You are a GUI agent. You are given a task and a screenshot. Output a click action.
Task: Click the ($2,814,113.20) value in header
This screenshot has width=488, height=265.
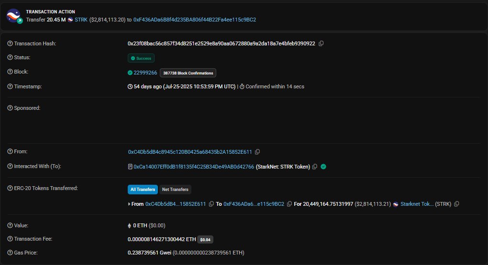pyautogui.click(x=107, y=20)
